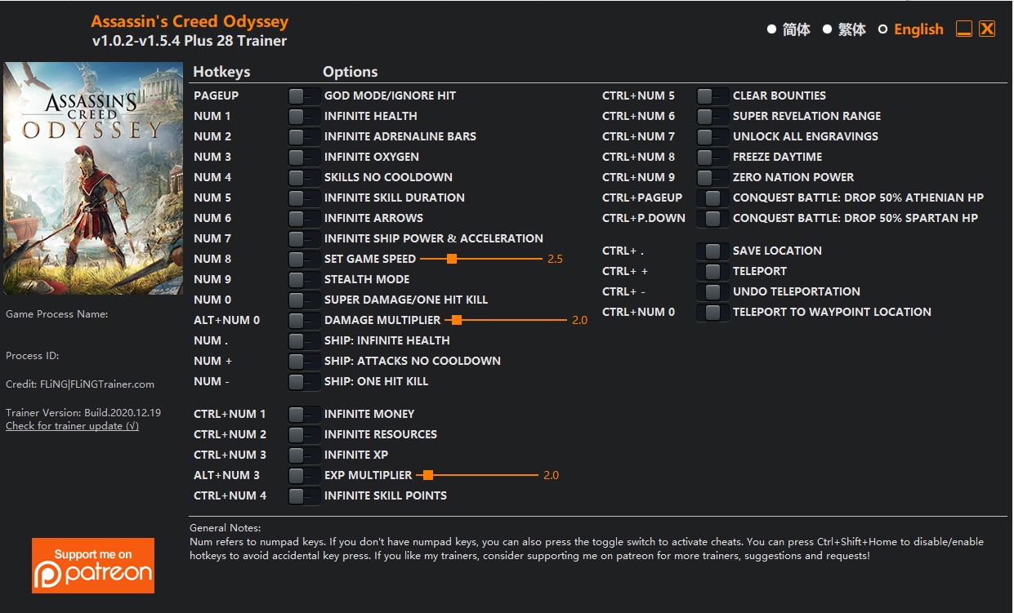This screenshot has width=1014, height=613.
Task: Open Check for trainer update link
Action: (72, 426)
